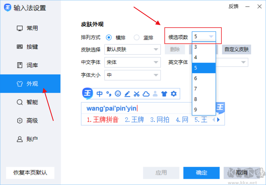This screenshot has height=185, width=266.
Task: Choose 3 in the candidate count list
Action: 204,47
